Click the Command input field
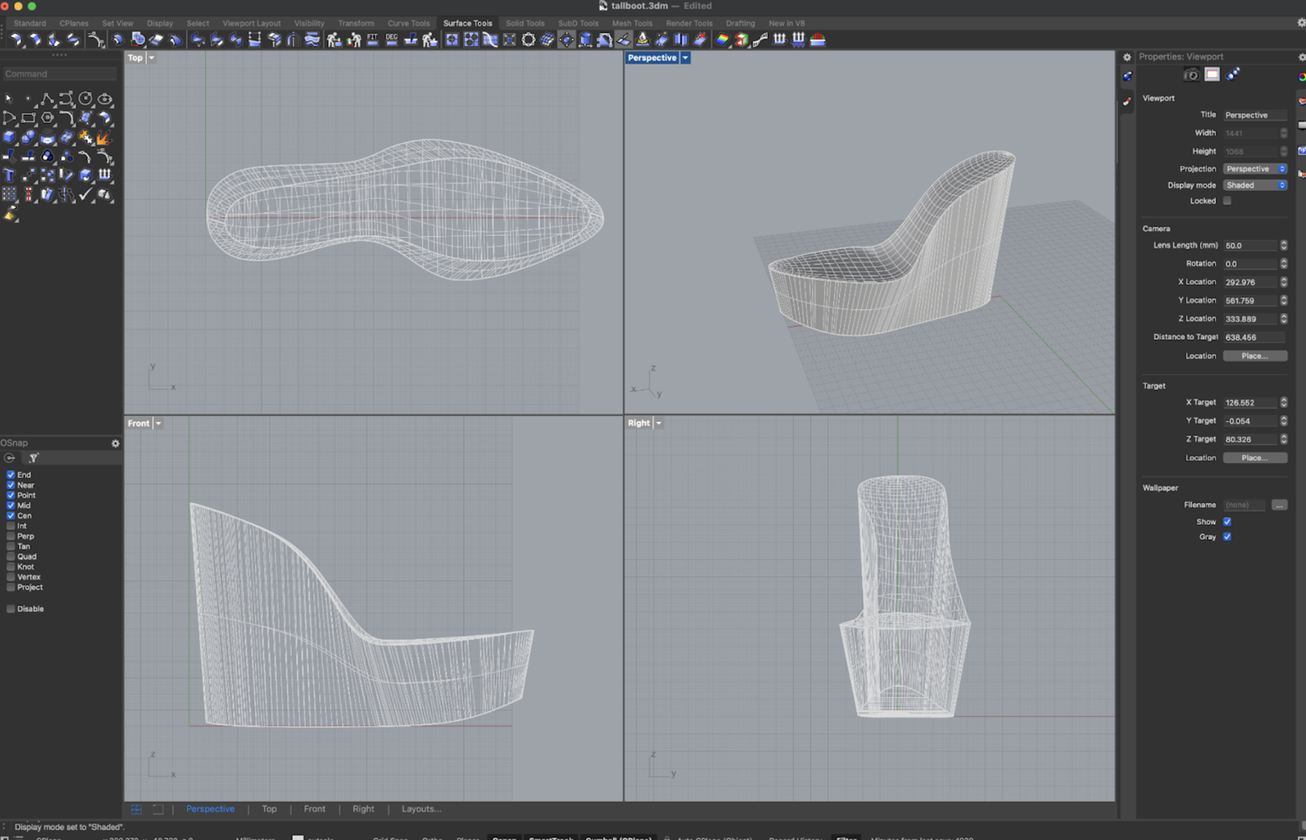Screen dimensions: 1306x840 (x=59, y=74)
